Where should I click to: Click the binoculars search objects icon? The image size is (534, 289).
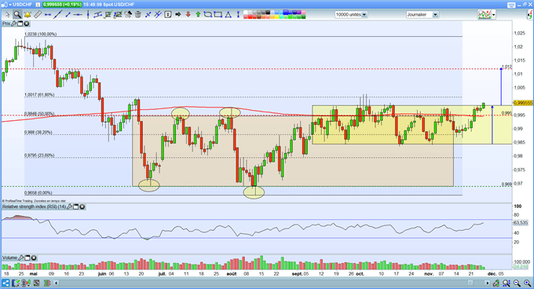tap(128, 14)
